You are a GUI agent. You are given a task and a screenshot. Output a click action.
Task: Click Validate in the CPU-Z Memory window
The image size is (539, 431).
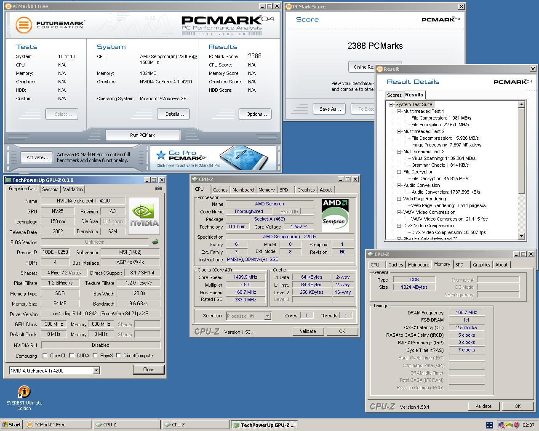483,406
